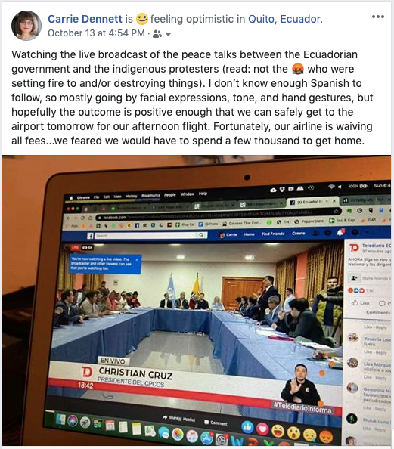The height and width of the screenshot is (449, 394).
Task: Open the Facebook notifications bell
Action: (340, 232)
